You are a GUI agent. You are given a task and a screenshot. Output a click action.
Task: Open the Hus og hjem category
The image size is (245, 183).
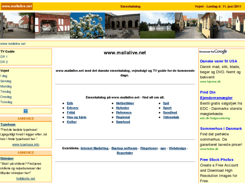tap(76, 117)
